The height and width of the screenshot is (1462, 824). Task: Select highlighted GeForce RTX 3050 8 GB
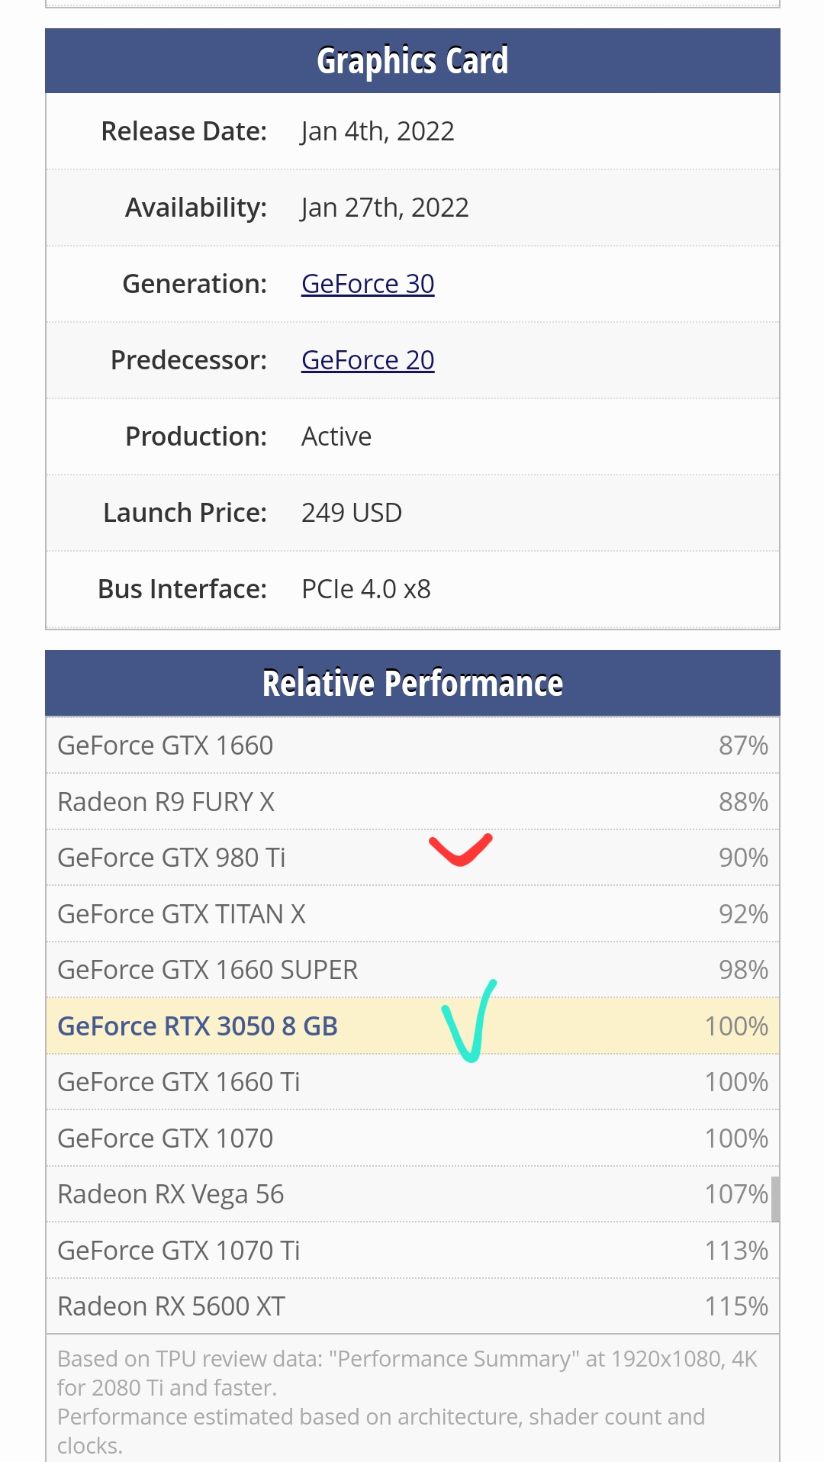(x=197, y=1026)
